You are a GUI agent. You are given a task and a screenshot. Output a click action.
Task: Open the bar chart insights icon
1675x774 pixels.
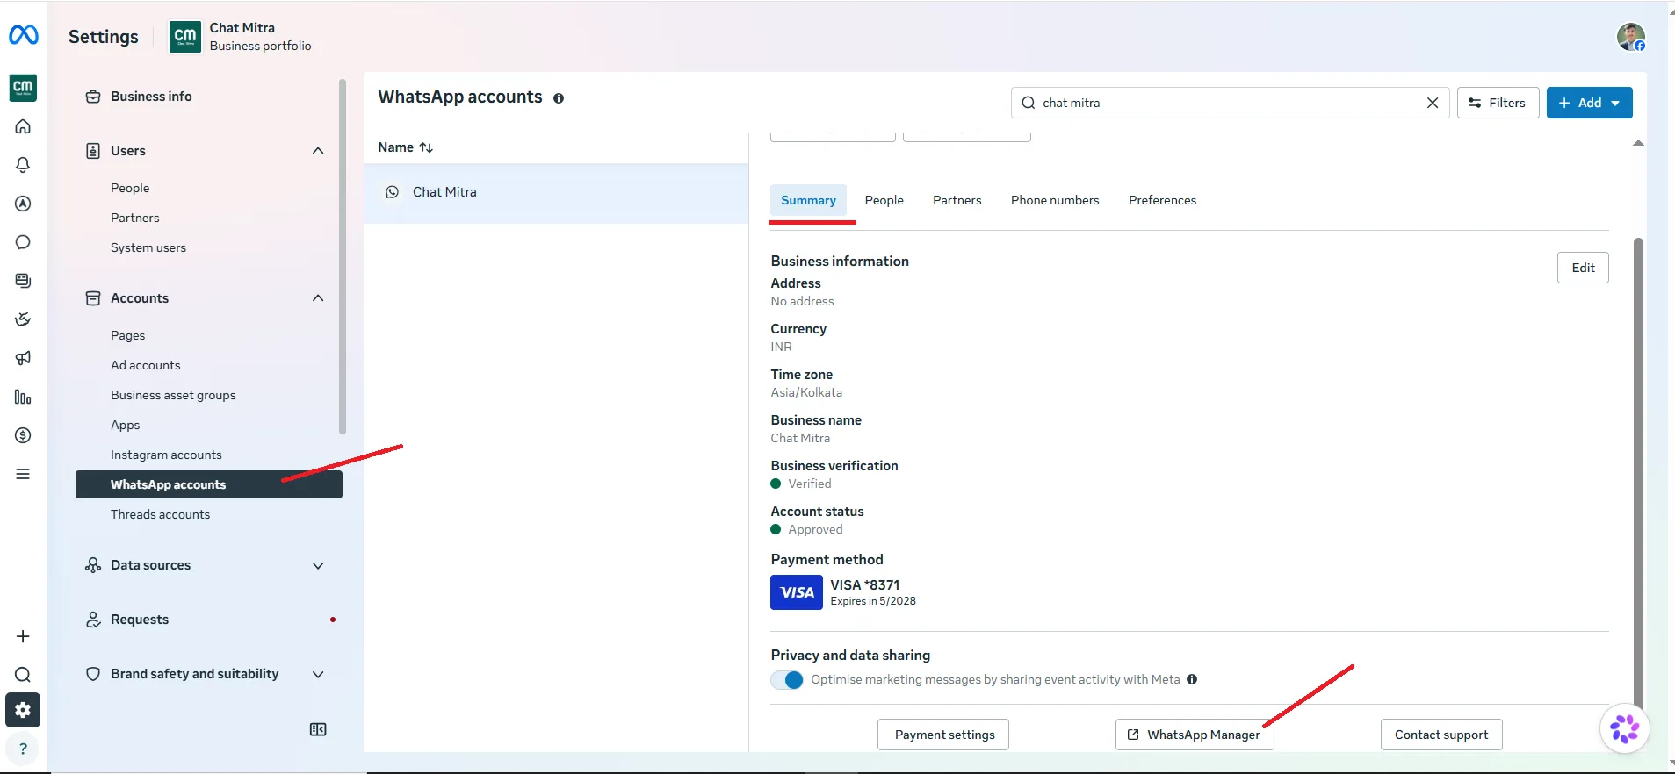click(x=23, y=397)
